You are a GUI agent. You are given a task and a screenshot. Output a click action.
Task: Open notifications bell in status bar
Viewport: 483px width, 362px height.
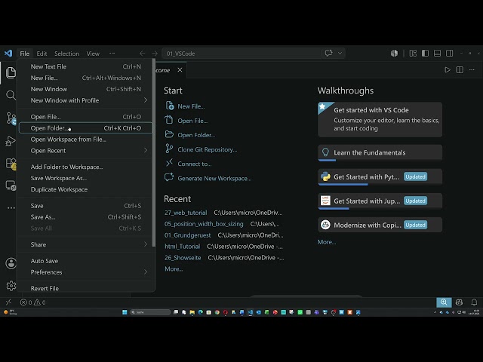pyautogui.click(x=474, y=302)
